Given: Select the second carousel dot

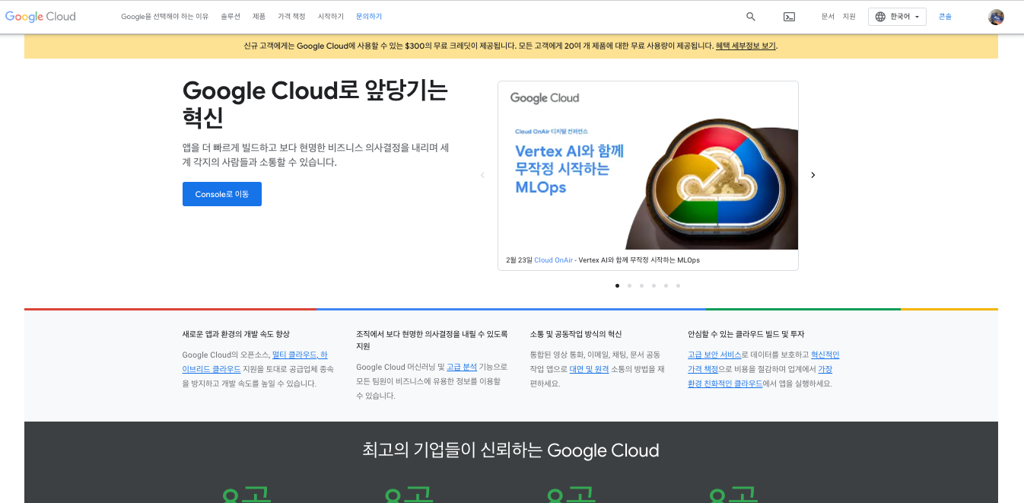Looking at the screenshot, I should point(629,286).
